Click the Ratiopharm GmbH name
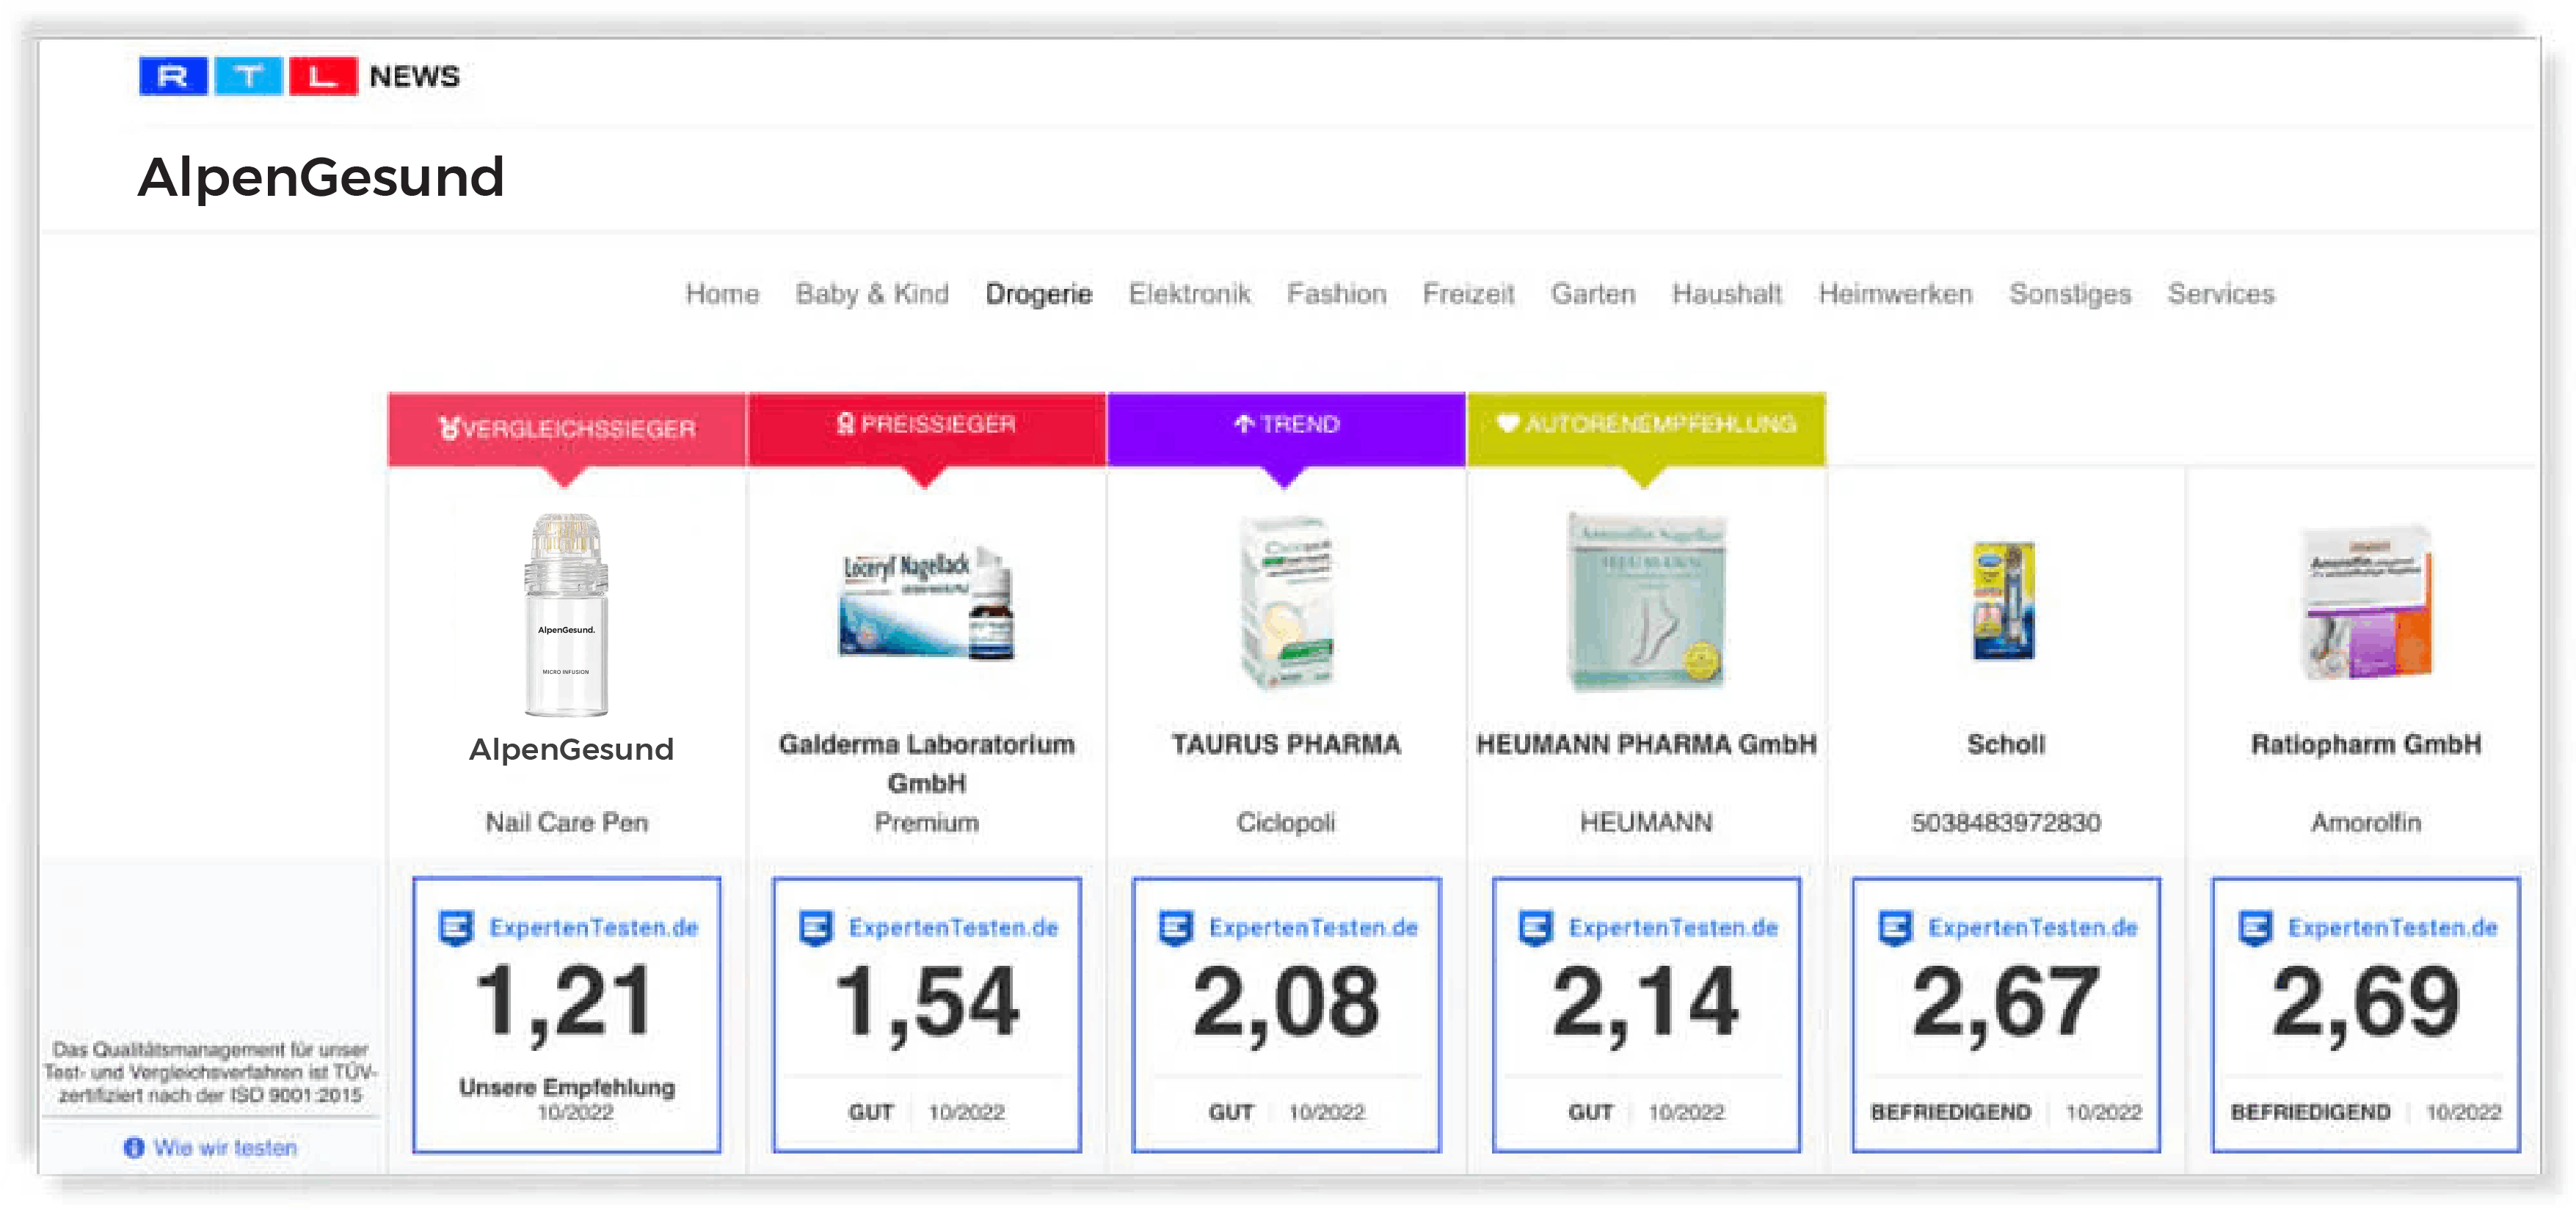This screenshot has width=2576, height=1210. (x=2366, y=744)
